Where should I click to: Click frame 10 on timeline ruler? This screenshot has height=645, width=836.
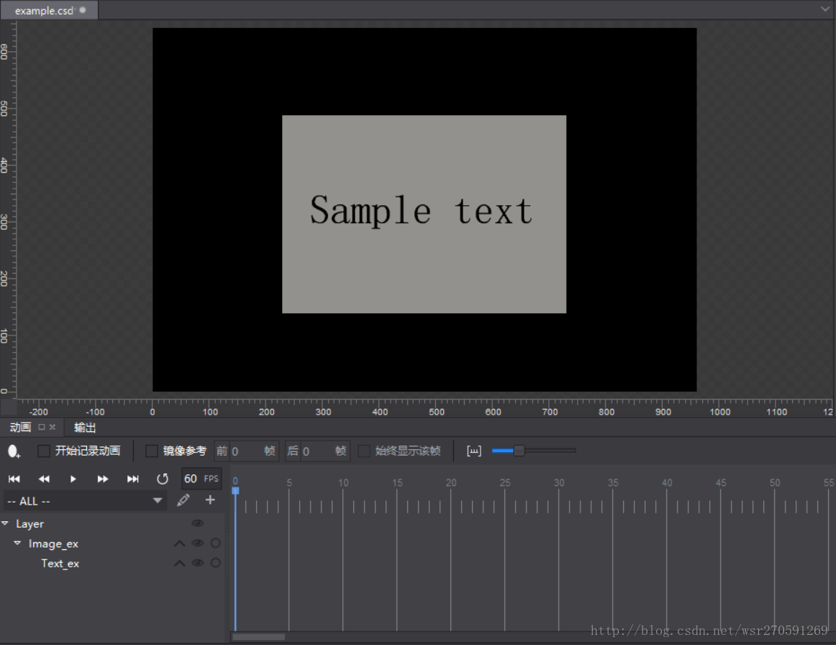click(x=343, y=482)
